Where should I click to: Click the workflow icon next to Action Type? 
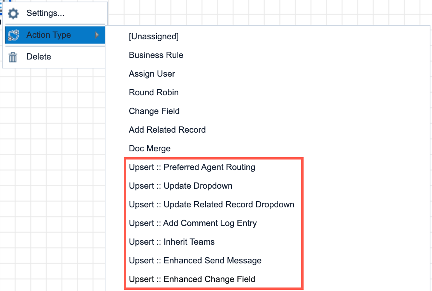12,35
